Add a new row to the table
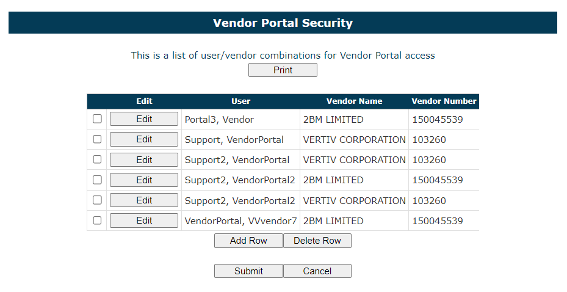Image resolution: width=567 pixels, height=292 pixels. pyautogui.click(x=248, y=241)
